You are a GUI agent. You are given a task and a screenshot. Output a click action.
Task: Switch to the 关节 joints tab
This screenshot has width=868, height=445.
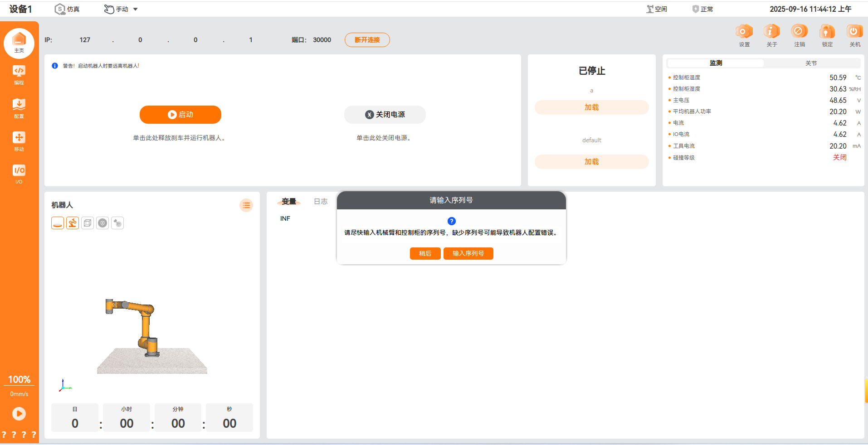coord(811,63)
